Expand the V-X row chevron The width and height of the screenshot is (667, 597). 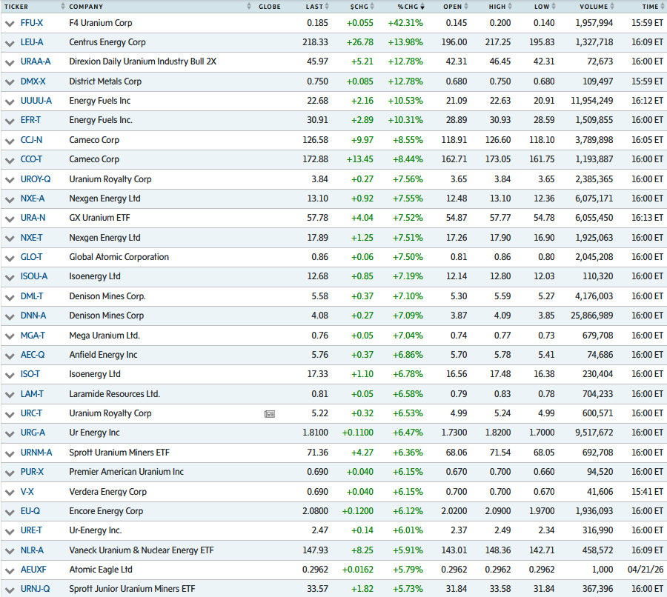click(x=10, y=493)
